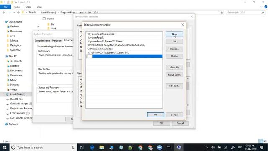
Task: Confirm Edit environment variable with OK
Action: pyautogui.click(x=155, y=115)
